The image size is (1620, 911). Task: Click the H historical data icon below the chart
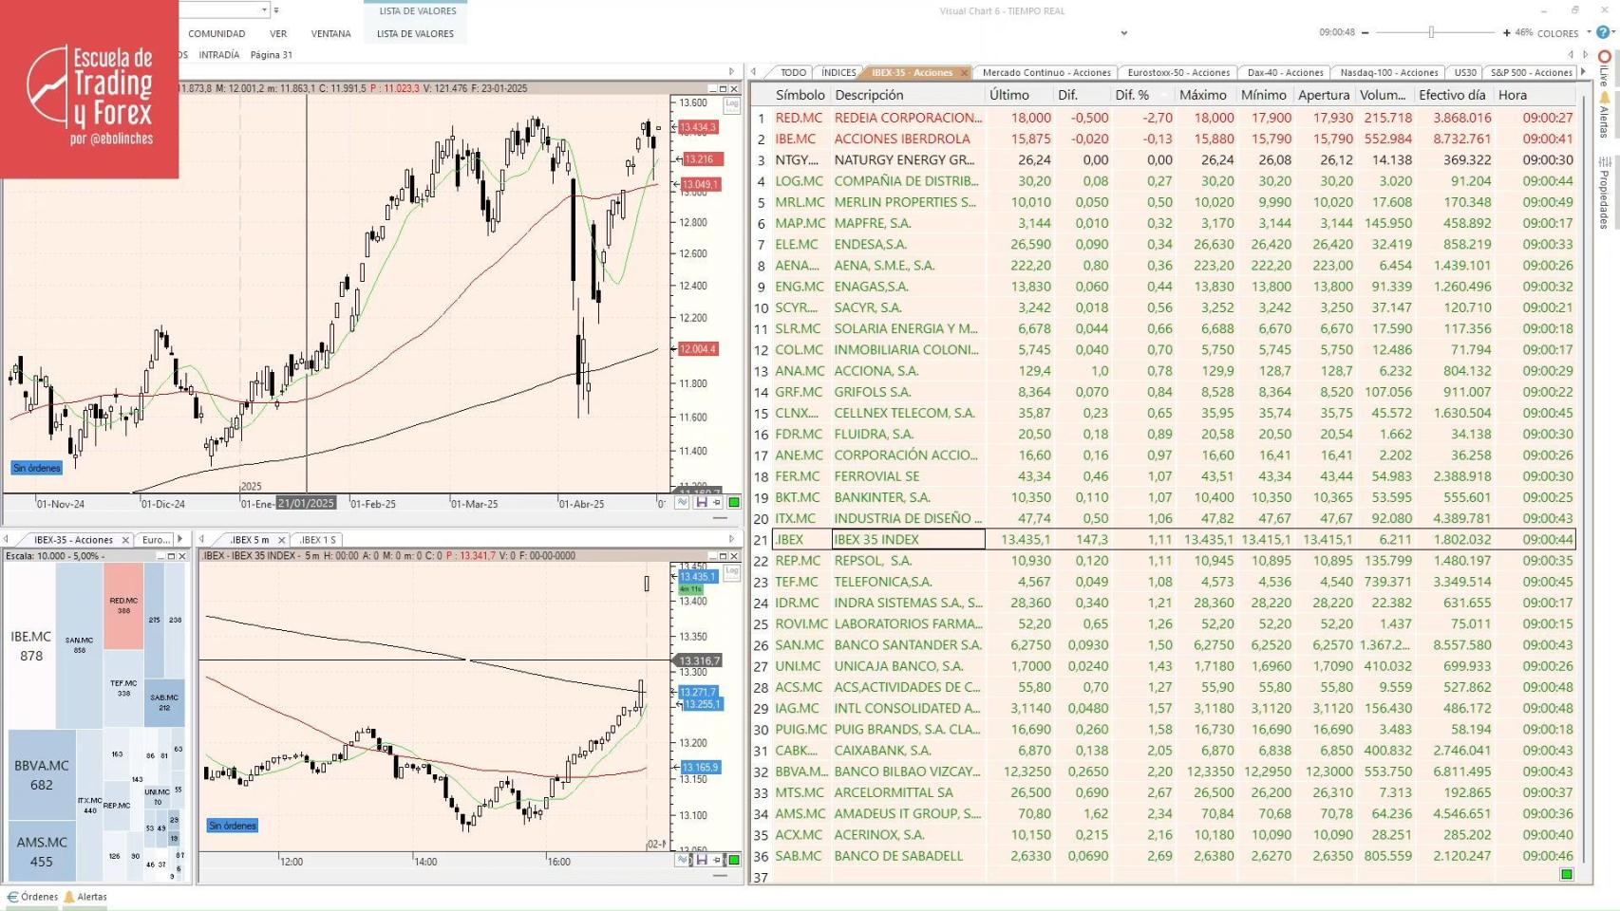[x=701, y=503]
